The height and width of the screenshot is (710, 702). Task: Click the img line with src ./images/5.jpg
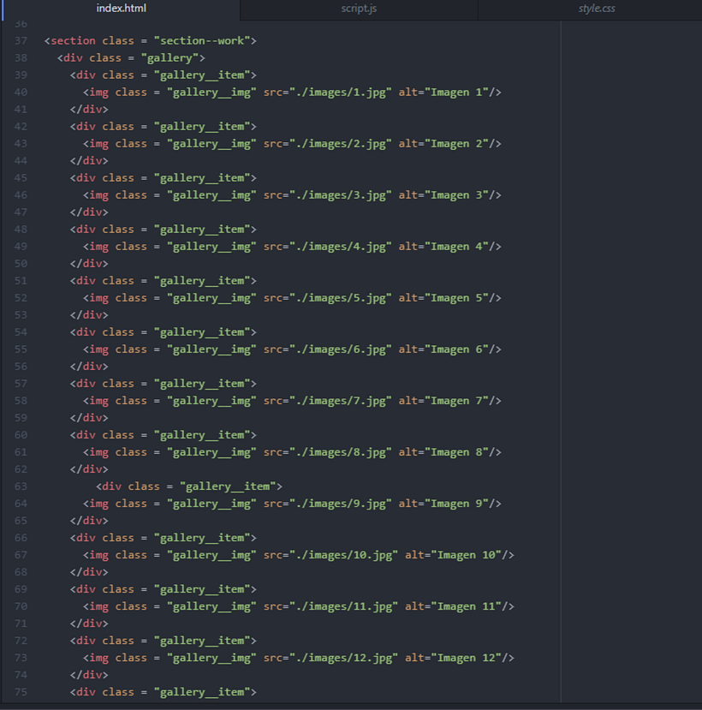pyautogui.click(x=292, y=298)
